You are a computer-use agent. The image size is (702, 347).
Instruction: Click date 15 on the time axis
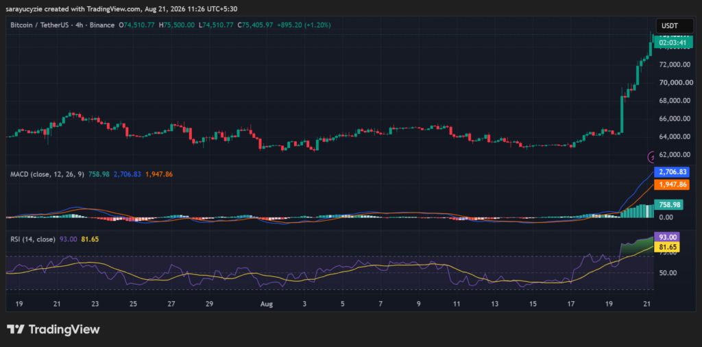click(533, 304)
